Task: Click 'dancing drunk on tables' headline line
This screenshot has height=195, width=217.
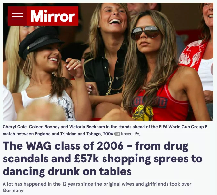Action: point(67,171)
